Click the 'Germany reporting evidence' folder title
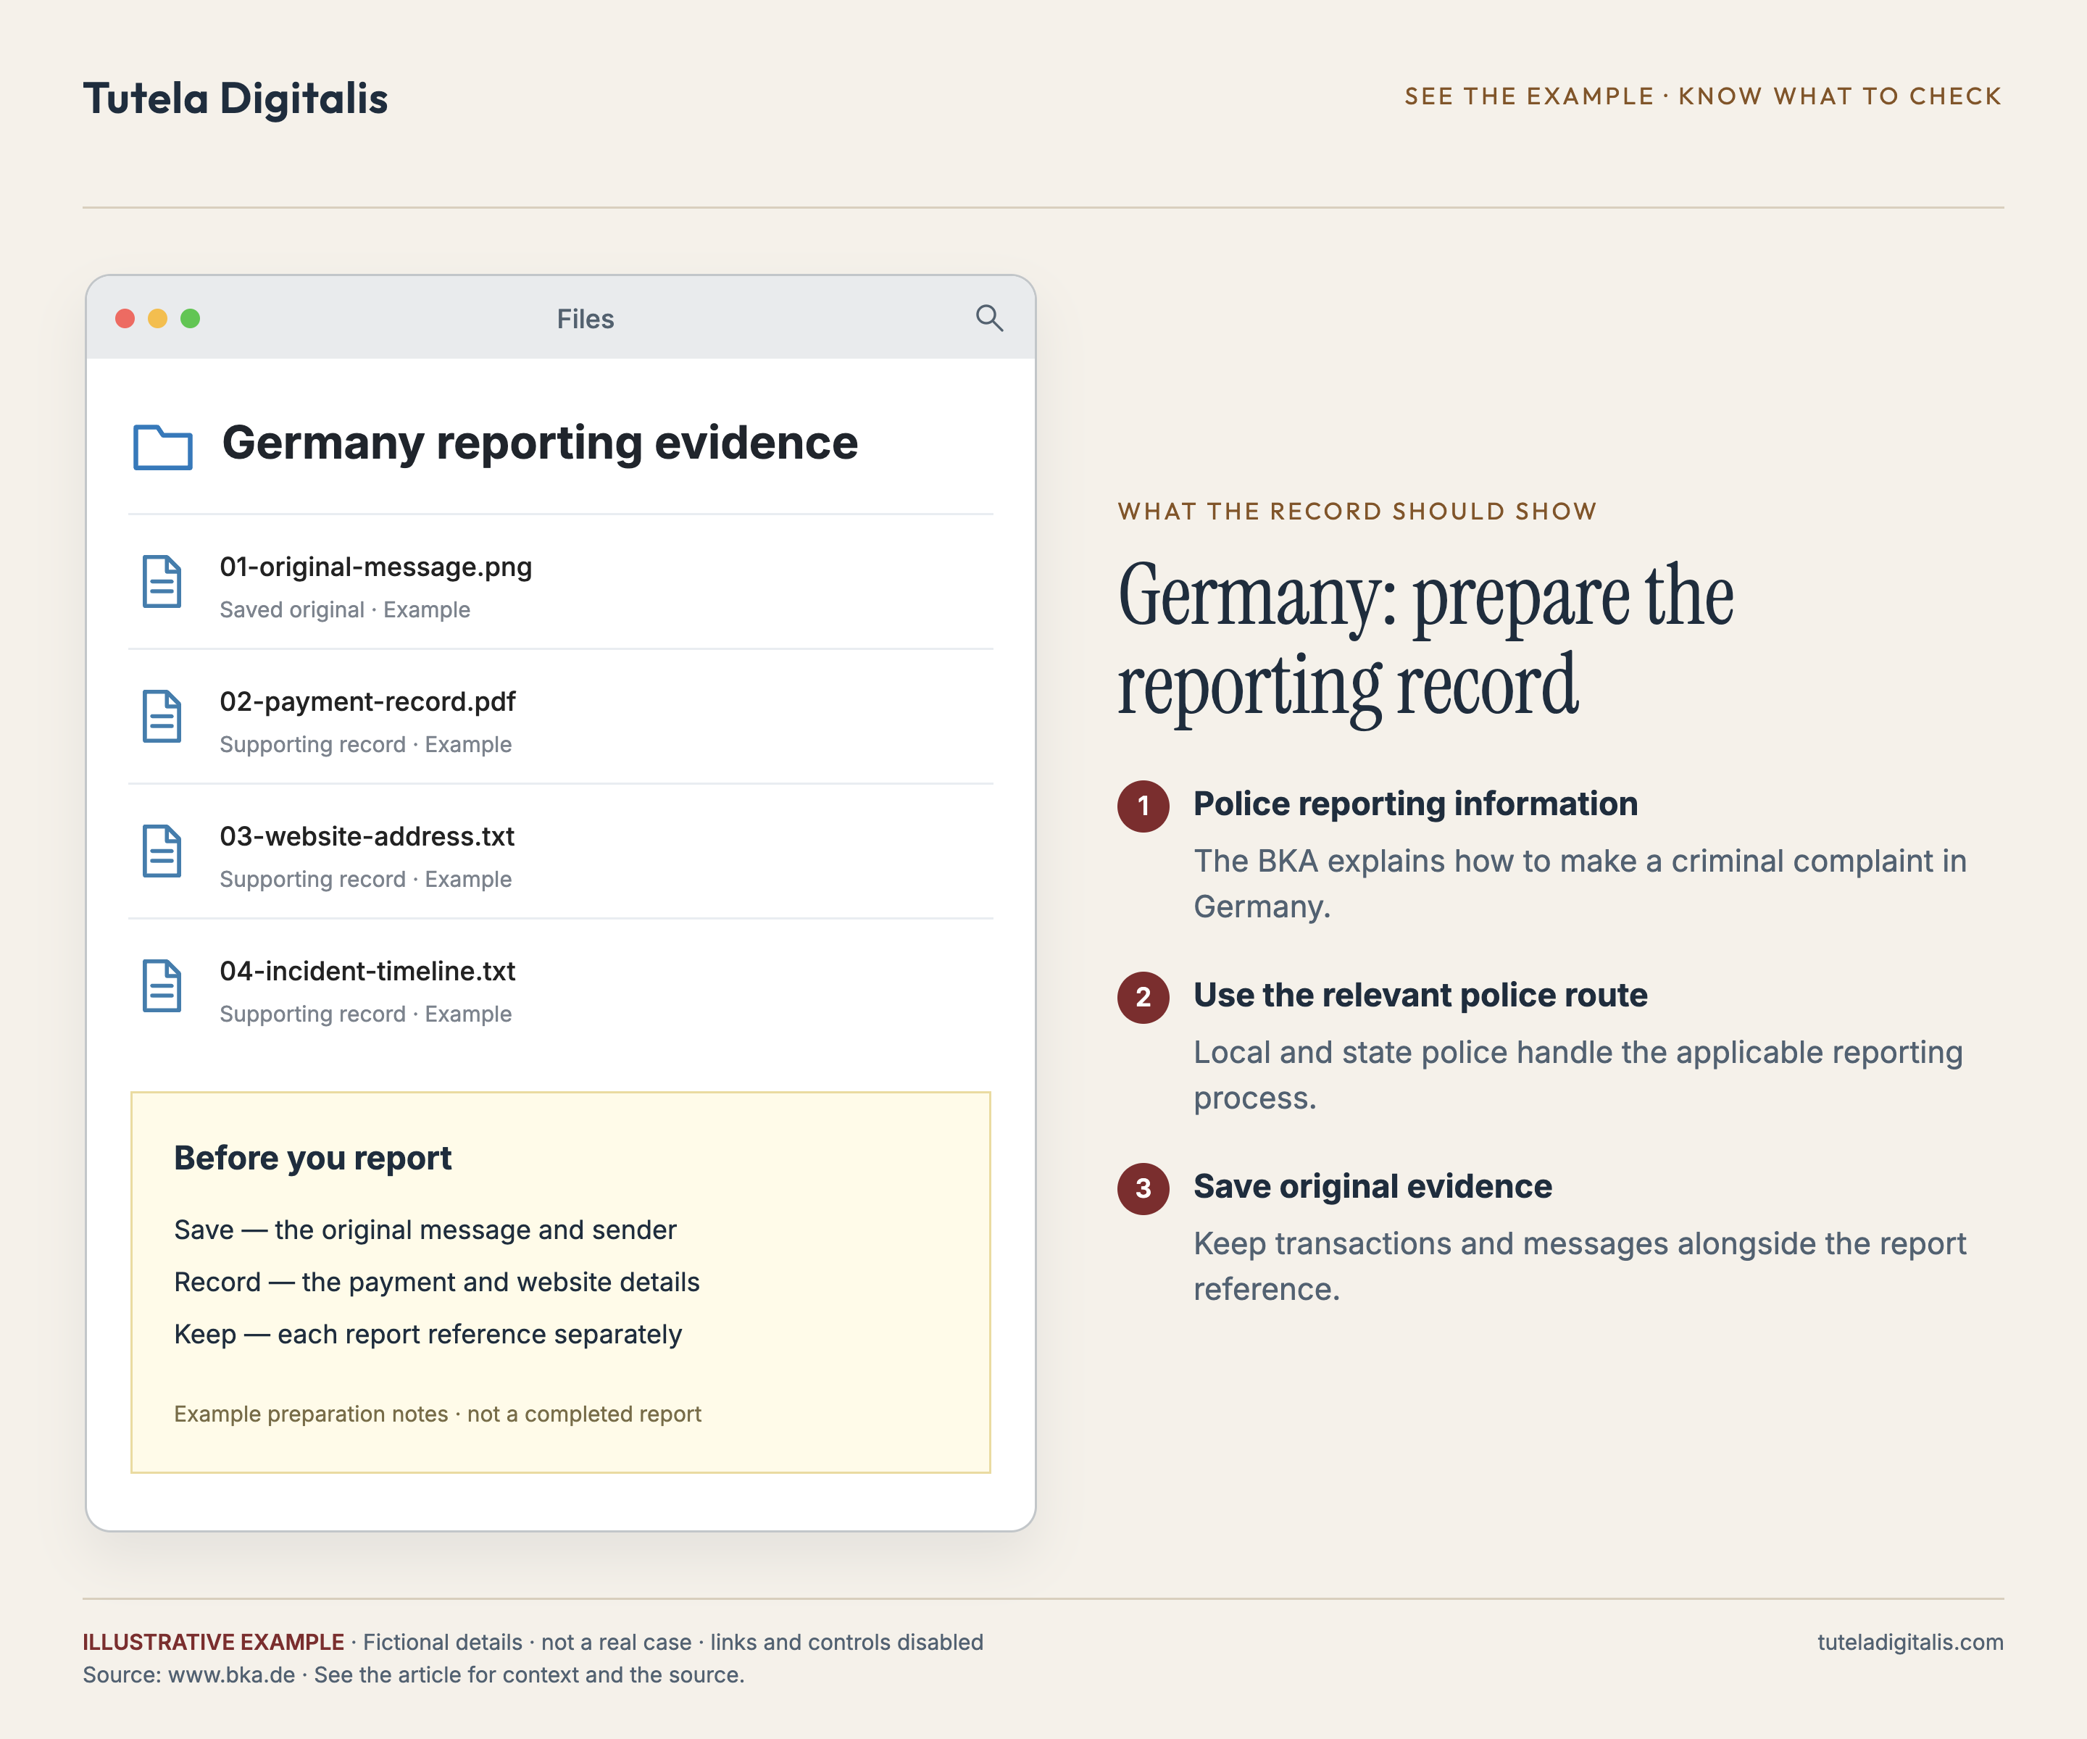 [540, 443]
